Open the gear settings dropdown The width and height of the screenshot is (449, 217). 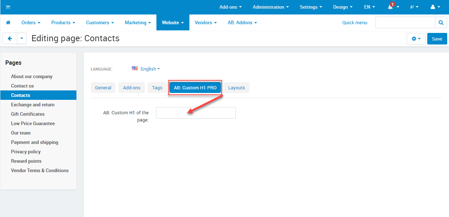click(416, 39)
